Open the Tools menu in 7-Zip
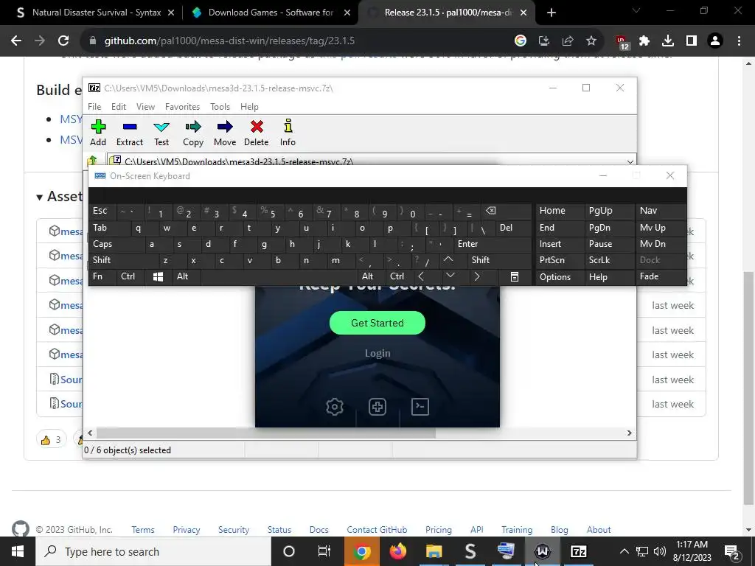The width and height of the screenshot is (755, 566). (x=220, y=107)
